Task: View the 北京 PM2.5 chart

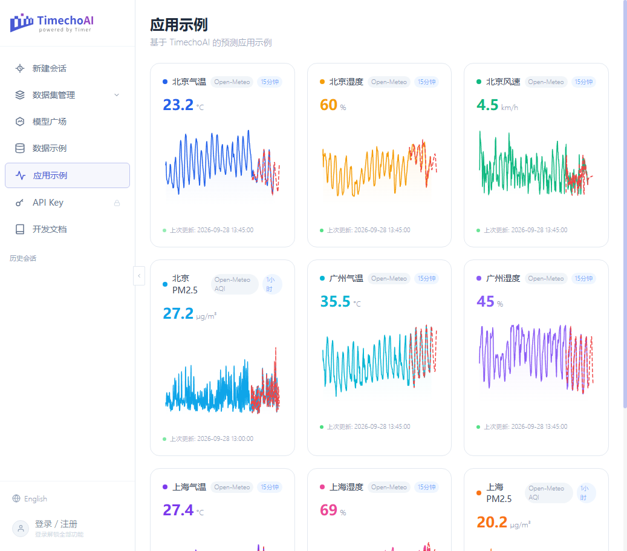Action: click(x=223, y=380)
